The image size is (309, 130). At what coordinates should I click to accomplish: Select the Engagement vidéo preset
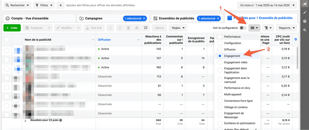click(237, 62)
